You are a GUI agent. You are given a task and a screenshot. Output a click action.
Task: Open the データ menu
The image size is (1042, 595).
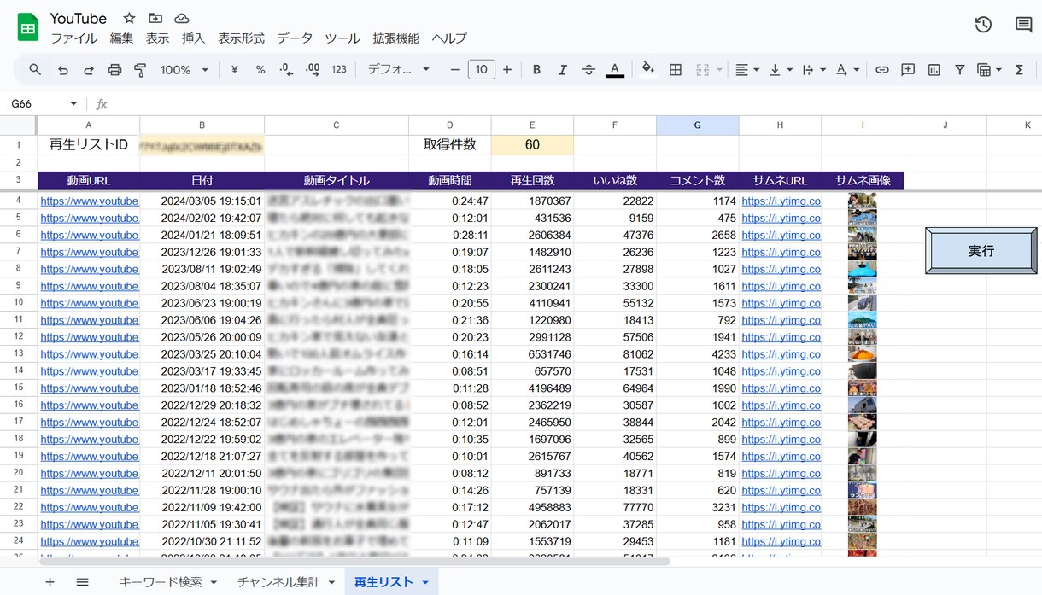pyautogui.click(x=295, y=38)
